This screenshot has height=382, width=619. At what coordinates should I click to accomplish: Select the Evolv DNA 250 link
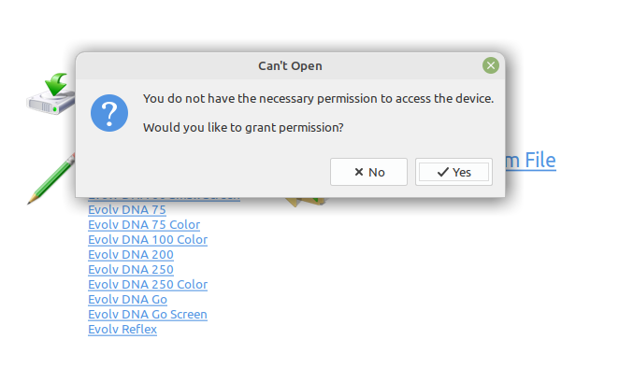pos(131,270)
